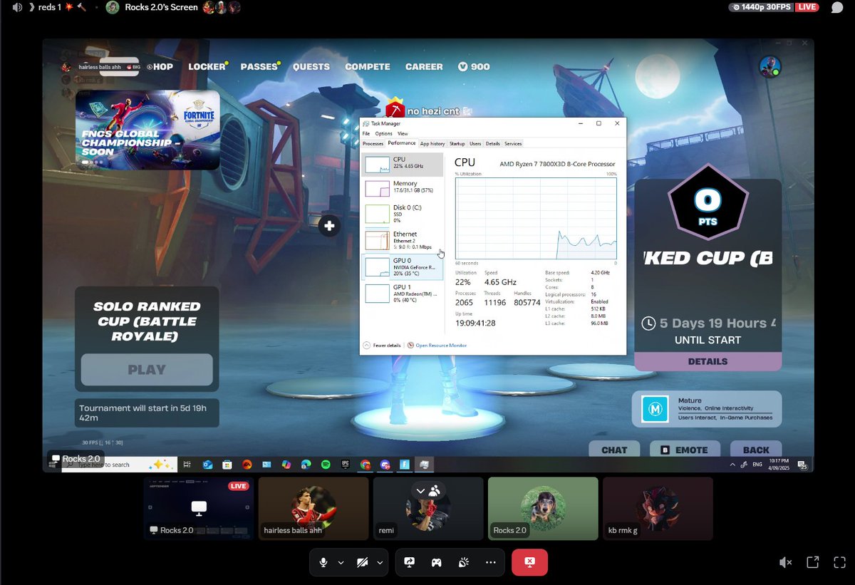Enter full screen mode

click(839, 562)
